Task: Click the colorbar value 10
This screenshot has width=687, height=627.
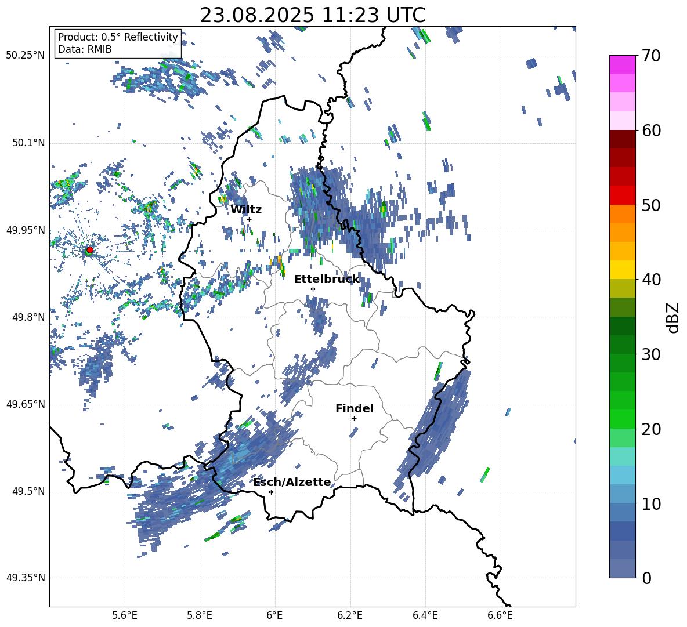Action: [652, 503]
